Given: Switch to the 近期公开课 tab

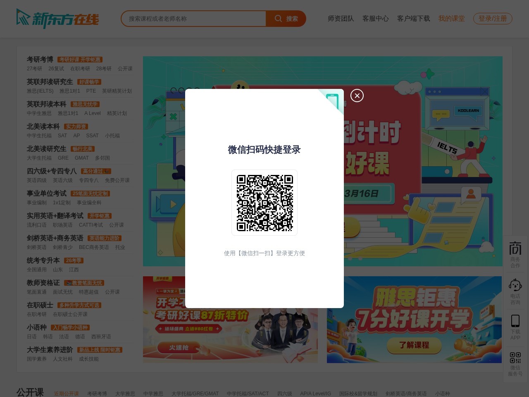Looking at the screenshot, I should coord(67,394).
